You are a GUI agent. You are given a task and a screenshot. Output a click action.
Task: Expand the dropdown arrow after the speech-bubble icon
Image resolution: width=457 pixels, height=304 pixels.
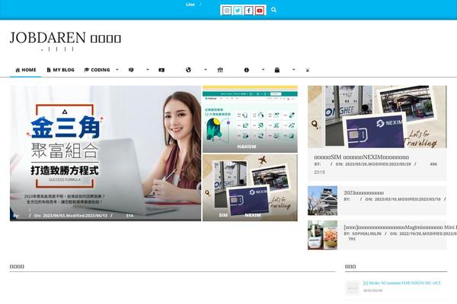[x=148, y=69]
